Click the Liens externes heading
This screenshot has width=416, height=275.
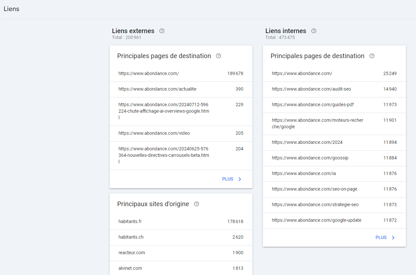coord(133,31)
